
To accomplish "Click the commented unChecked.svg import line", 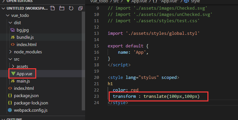I will click(x=160, y=14).
